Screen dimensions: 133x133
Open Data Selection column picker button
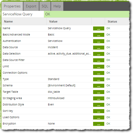99,54
